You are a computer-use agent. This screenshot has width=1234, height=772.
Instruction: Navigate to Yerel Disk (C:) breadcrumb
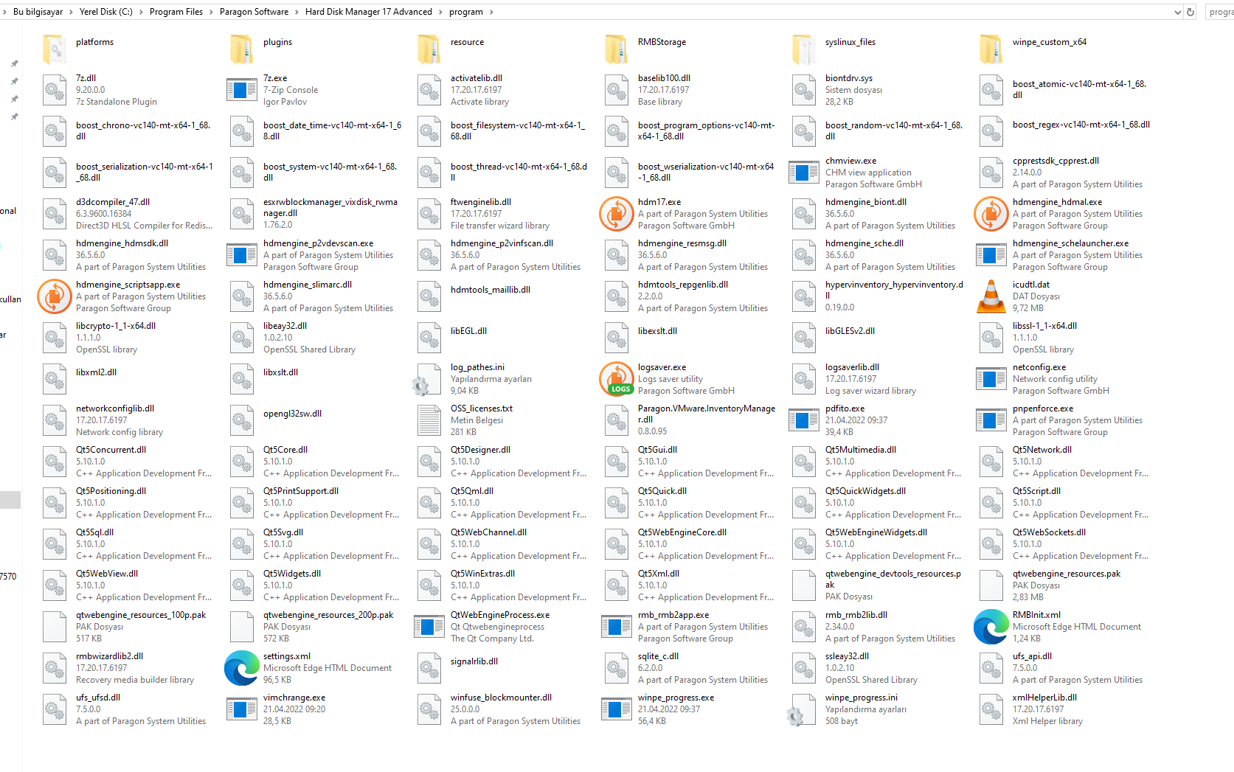tap(106, 12)
